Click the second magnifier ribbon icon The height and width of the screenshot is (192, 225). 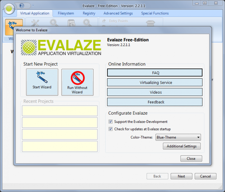pyautogui.click(x=87, y=23)
